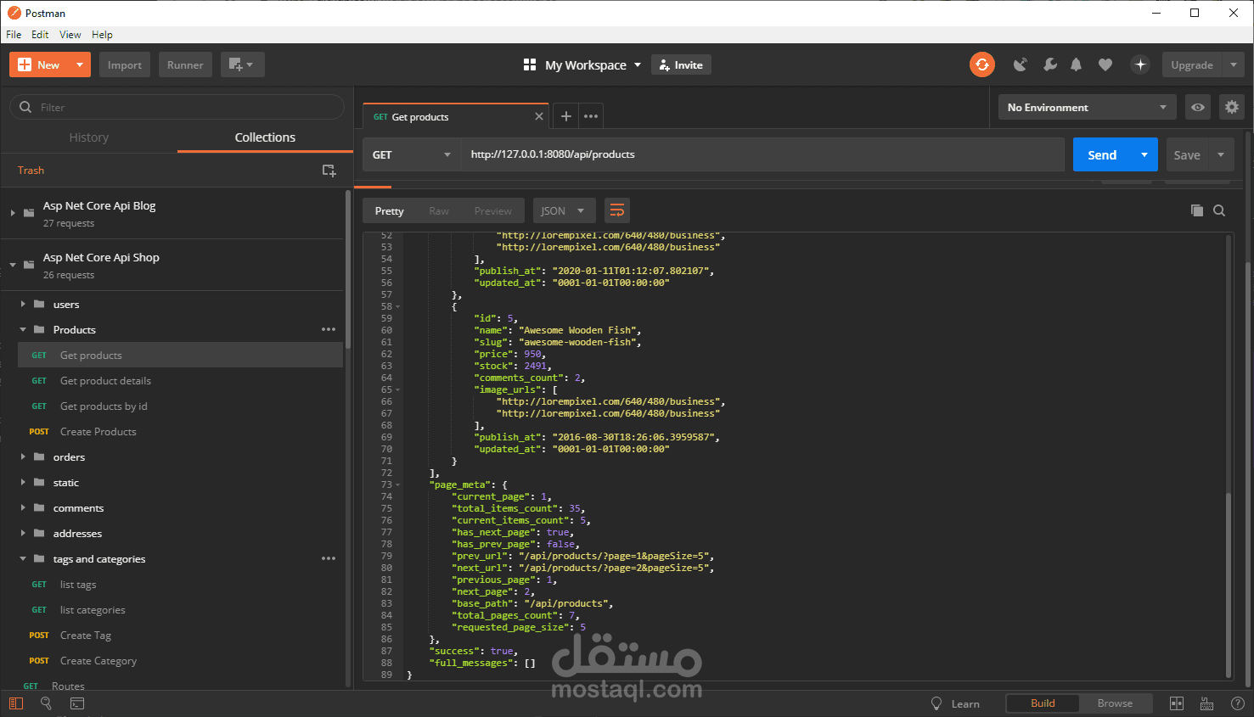Open the settings wrench icon
This screenshot has width=1254, height=717.
(1050, 64)
